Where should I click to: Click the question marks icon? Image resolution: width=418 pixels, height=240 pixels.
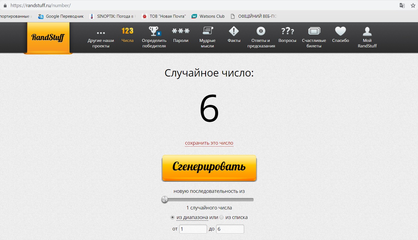tap(287, 31)
